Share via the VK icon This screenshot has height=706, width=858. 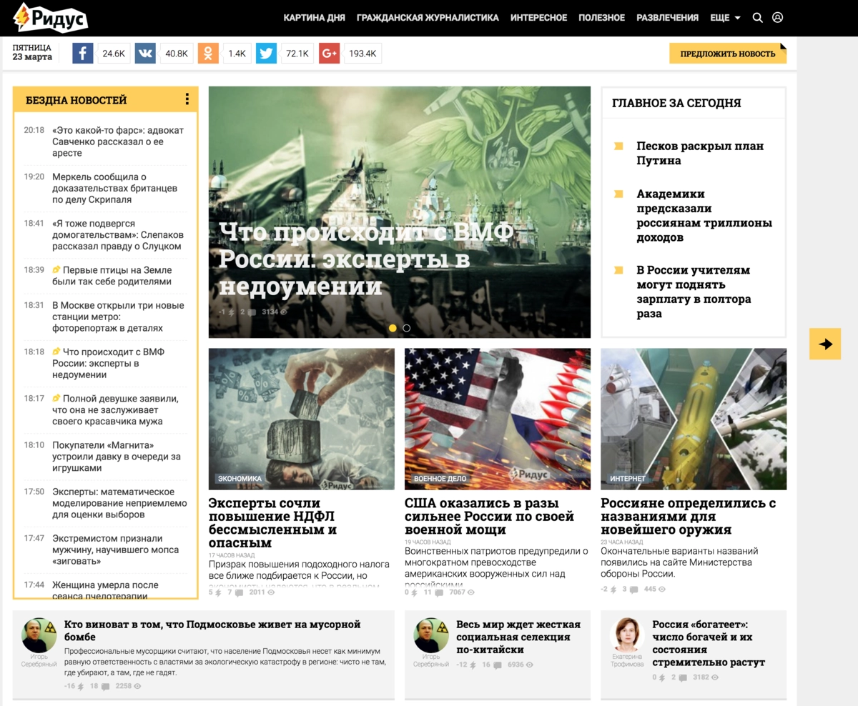coord(145,54)
